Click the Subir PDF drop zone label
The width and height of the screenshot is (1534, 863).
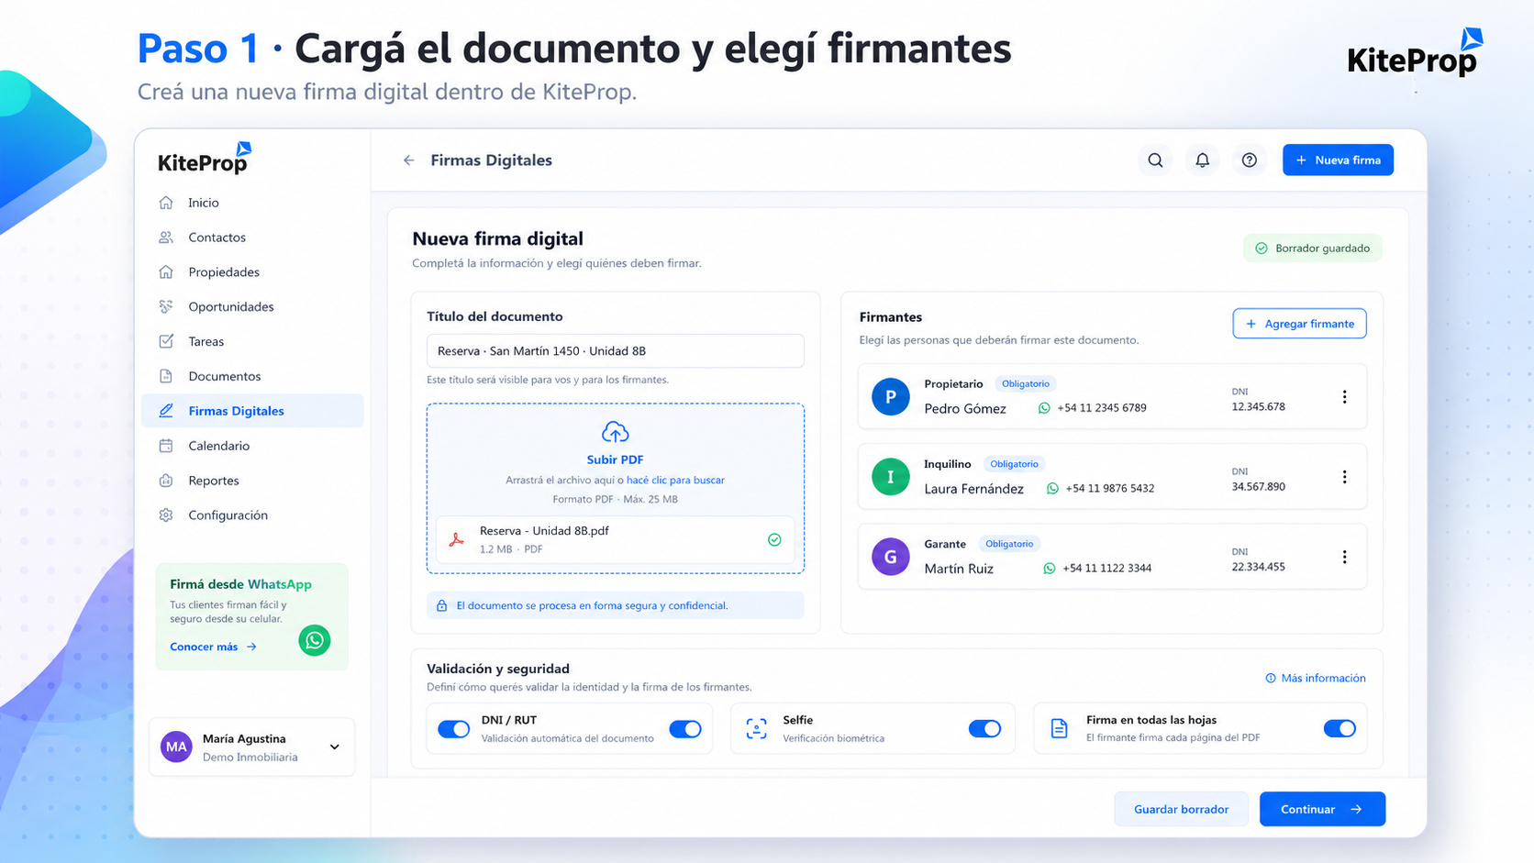click(615, 459)
